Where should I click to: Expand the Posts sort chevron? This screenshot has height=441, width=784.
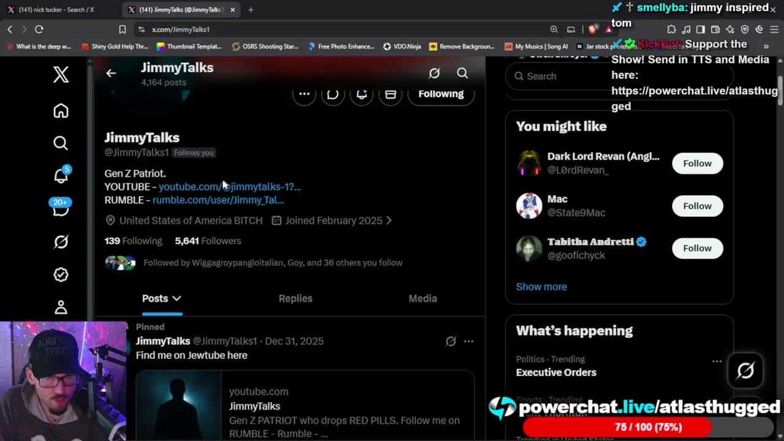pos(176,298)
